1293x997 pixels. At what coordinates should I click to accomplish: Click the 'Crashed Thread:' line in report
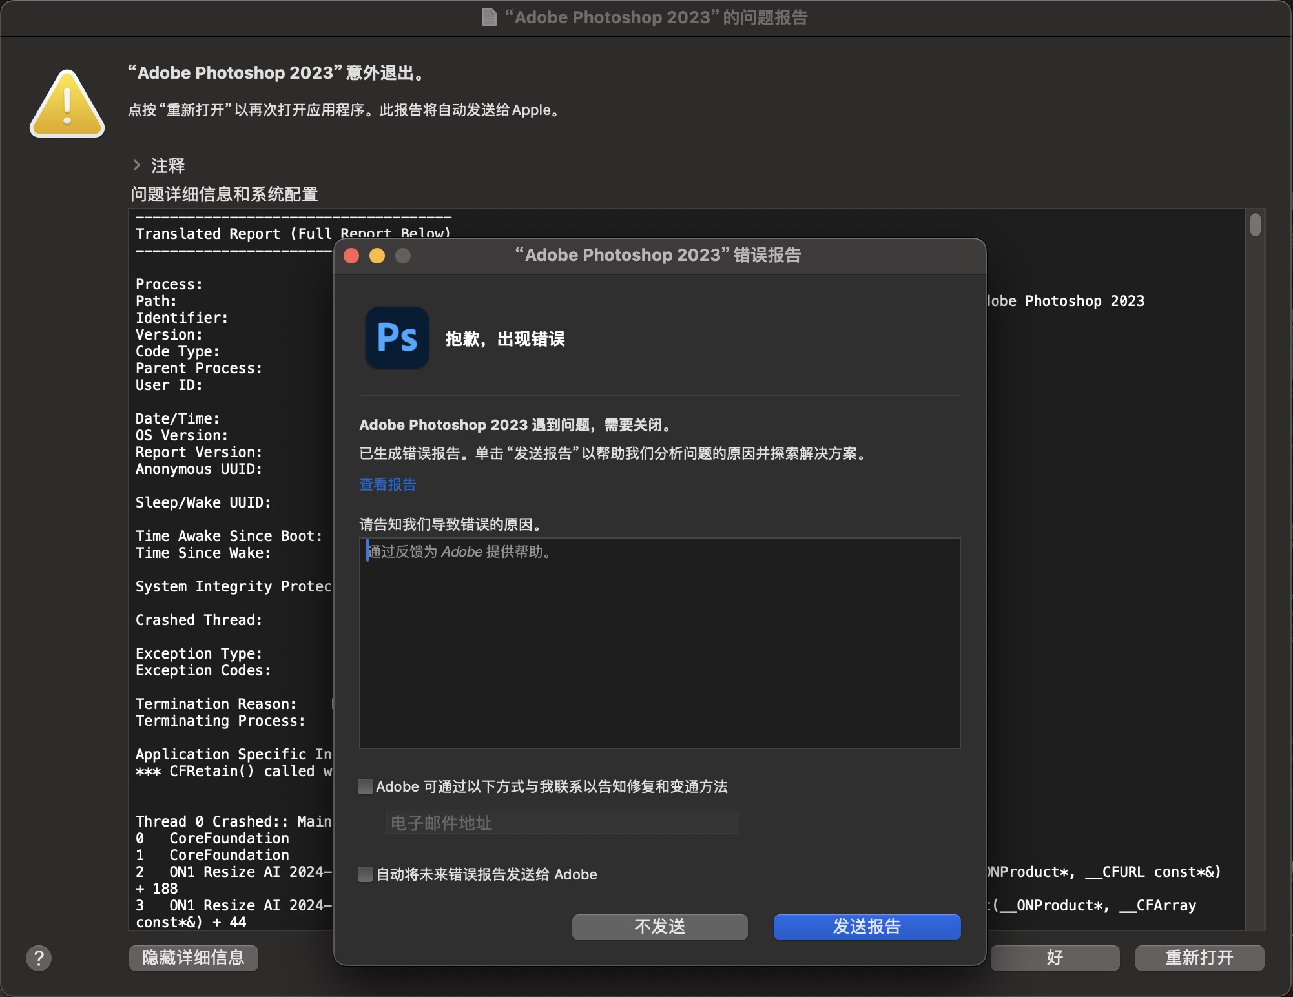coord(199,620)
